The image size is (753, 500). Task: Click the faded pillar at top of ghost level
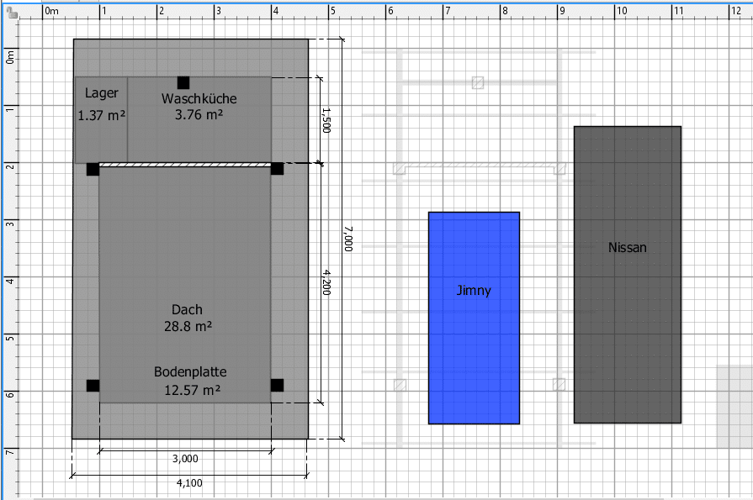[477, 82]
